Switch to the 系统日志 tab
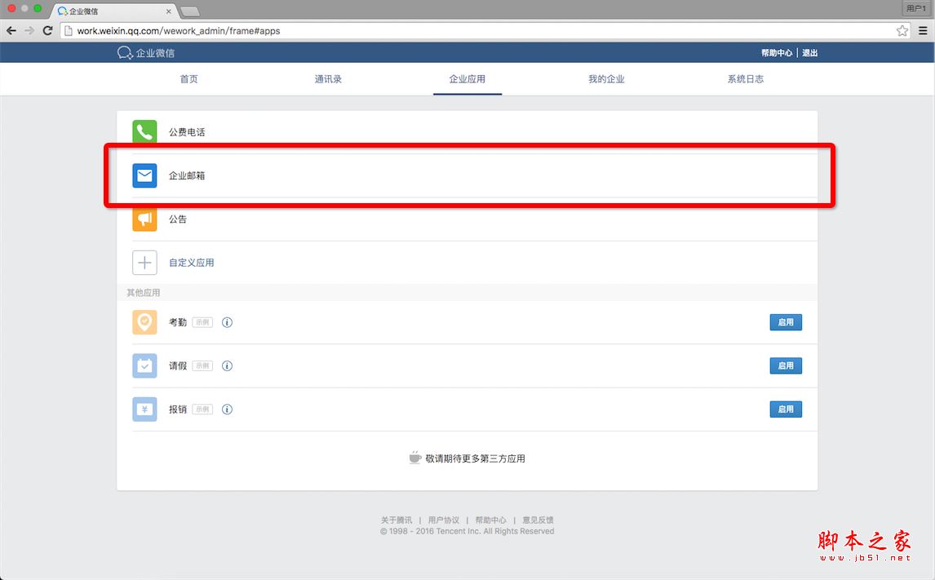935x580 pixels. tap(745, 79)
